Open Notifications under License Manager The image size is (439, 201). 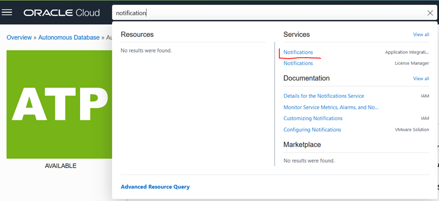tap(298, 63)
